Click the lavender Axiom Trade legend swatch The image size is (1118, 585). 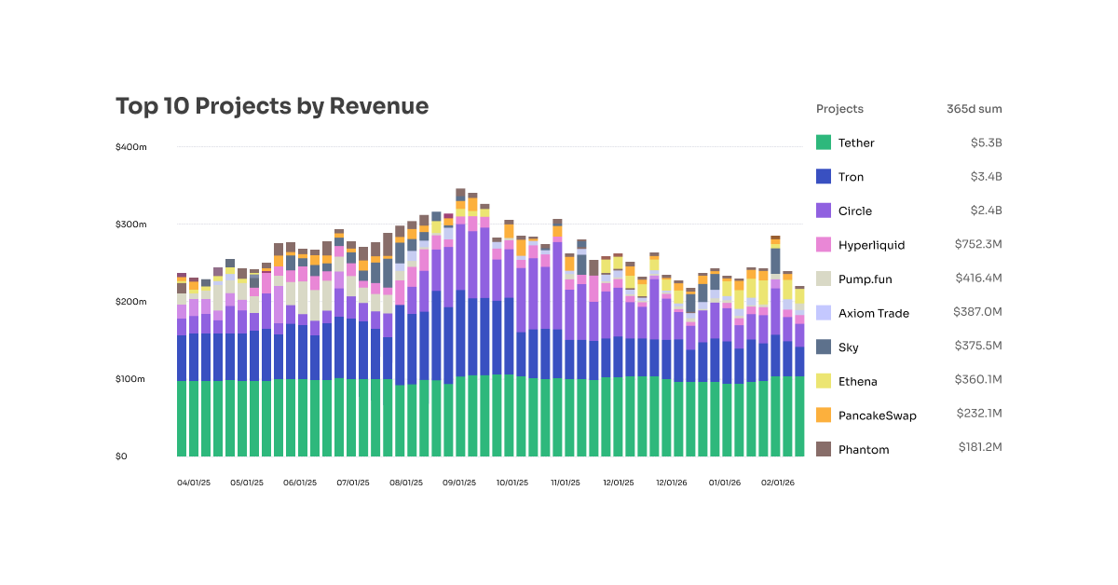(x=823, y=313)
